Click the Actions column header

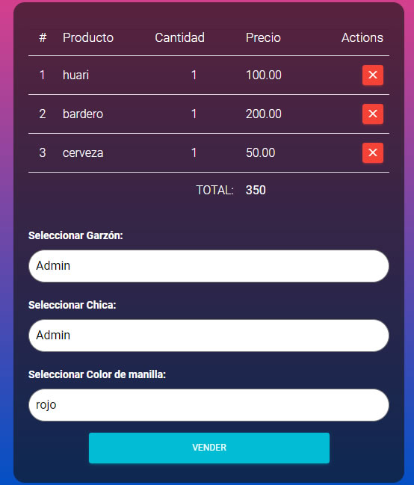362,37
